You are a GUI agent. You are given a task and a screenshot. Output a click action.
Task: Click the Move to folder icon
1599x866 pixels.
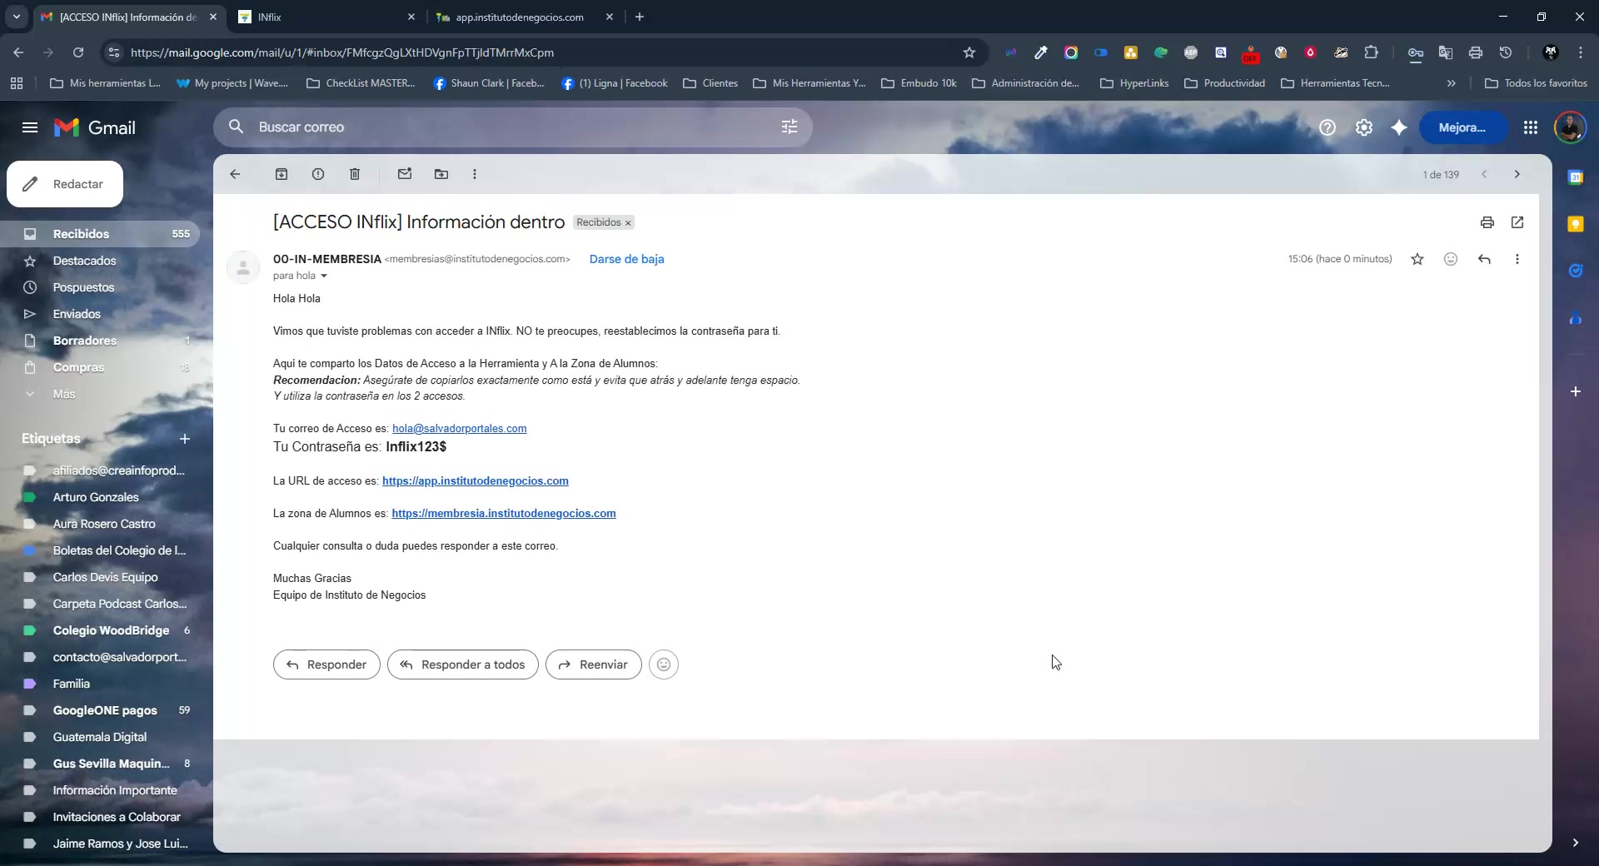pyautogui.click(x=441, y=174)
